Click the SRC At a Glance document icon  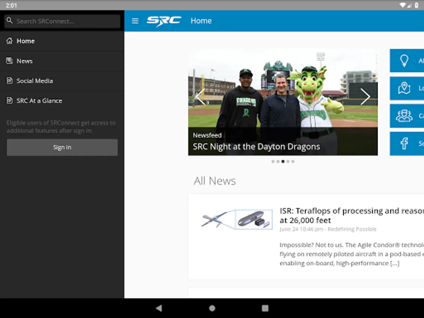point(10,101)
